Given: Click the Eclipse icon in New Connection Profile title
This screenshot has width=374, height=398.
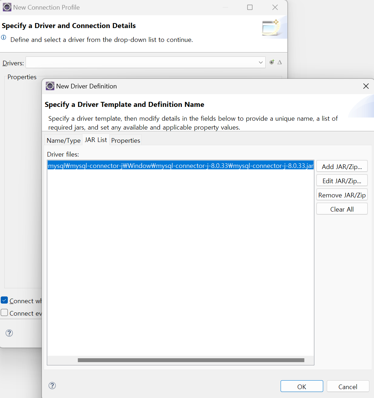Looking at the screenshot, I should [7, 7].
